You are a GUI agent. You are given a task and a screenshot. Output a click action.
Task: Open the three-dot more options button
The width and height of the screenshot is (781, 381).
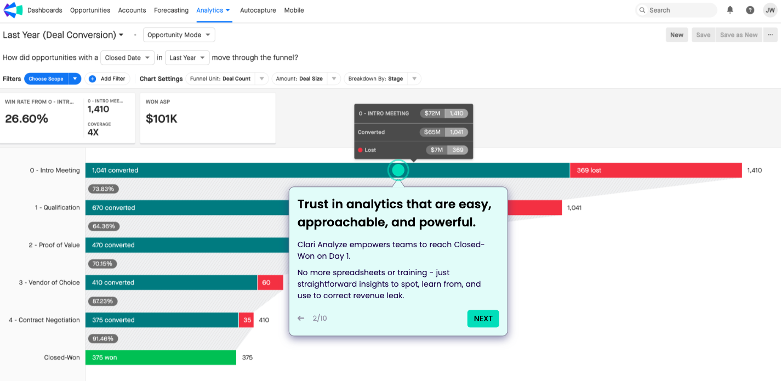771,35
